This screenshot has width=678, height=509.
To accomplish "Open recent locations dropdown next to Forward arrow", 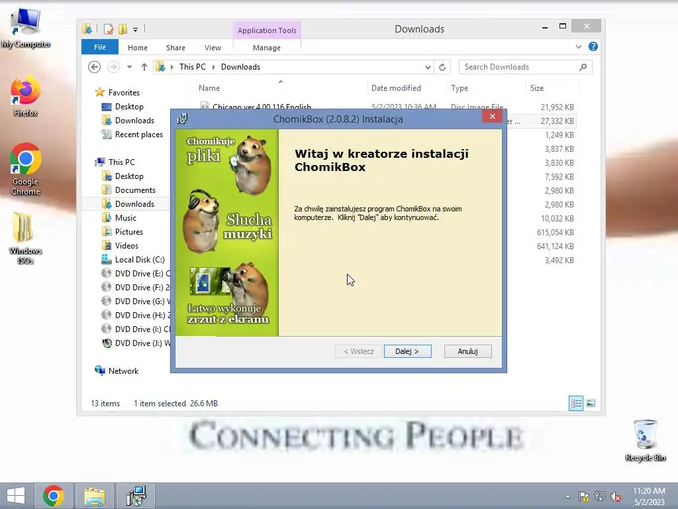I will (x=129, y=67).
